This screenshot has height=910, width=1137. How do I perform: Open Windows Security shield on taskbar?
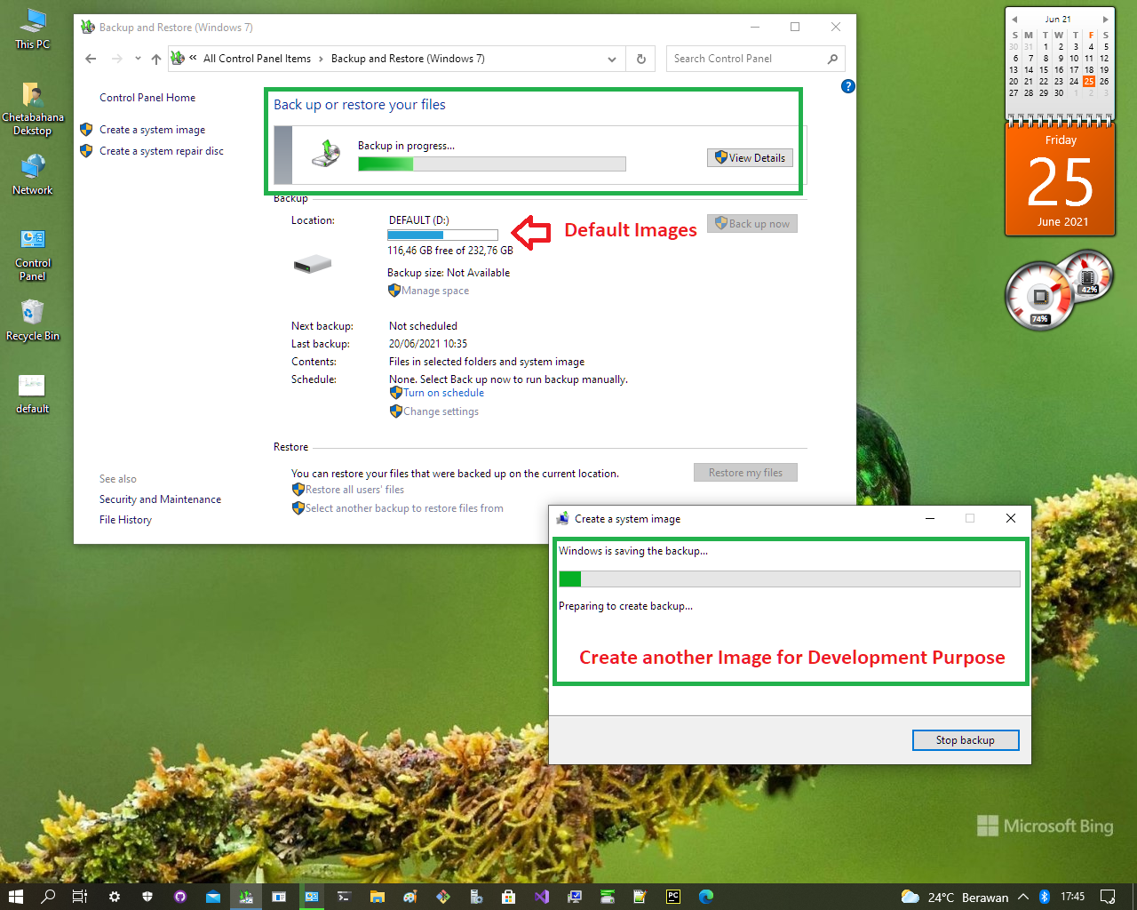pyautogui.click(x=147, y=897)
